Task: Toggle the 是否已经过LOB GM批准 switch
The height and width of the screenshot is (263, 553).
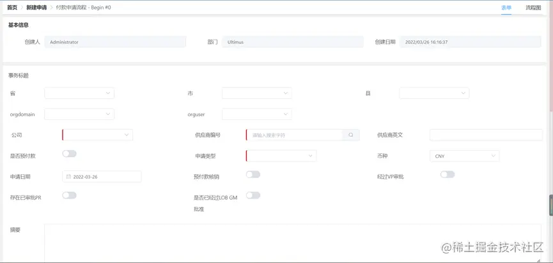Action: pyautogui.click(x=253, y=195)
